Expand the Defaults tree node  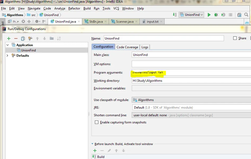7,55
